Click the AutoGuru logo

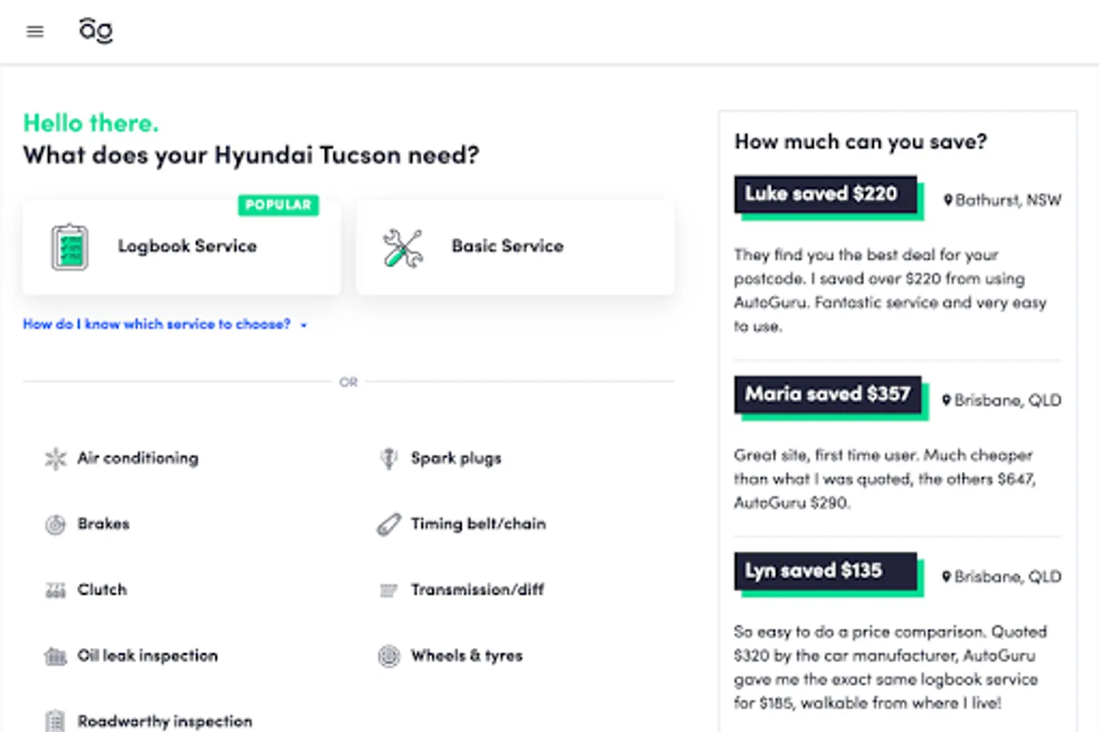(x=96, y=31)
